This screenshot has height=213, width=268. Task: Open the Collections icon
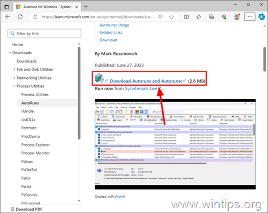pyautogui.click(x=211, y=17)
